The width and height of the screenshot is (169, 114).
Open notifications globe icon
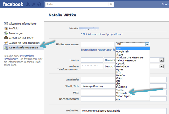pyautogui.click(x=39, y=4)
